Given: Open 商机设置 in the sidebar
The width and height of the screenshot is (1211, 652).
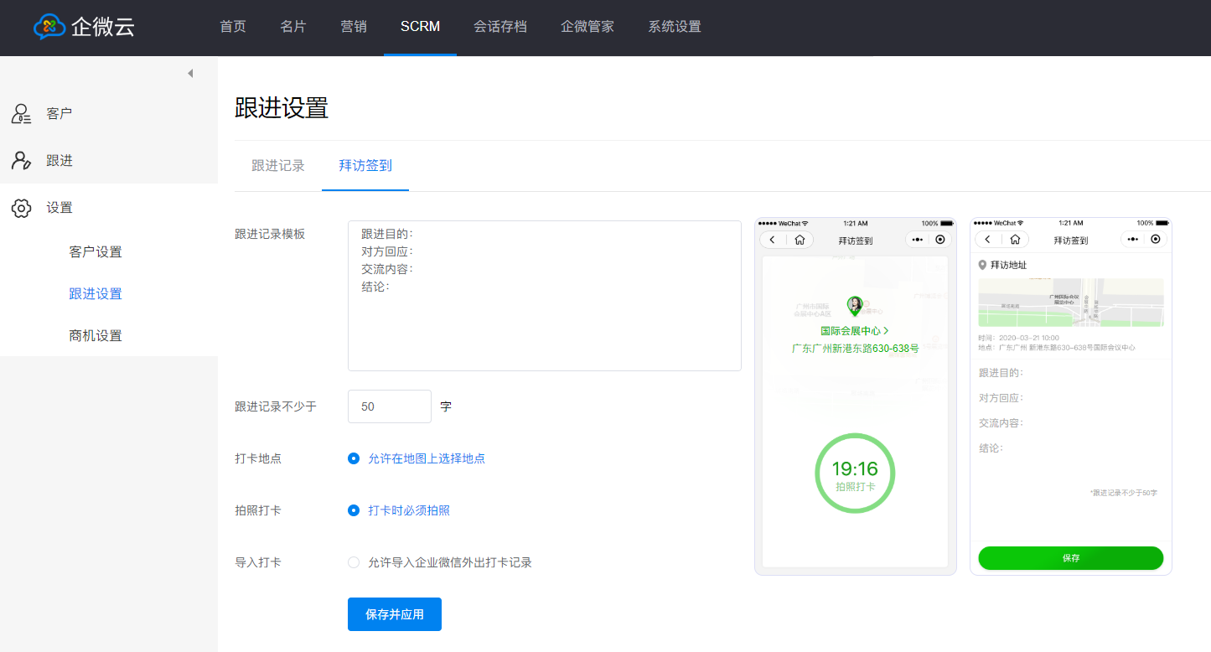Looking at the screenshot, I should [x=96, y=336].
